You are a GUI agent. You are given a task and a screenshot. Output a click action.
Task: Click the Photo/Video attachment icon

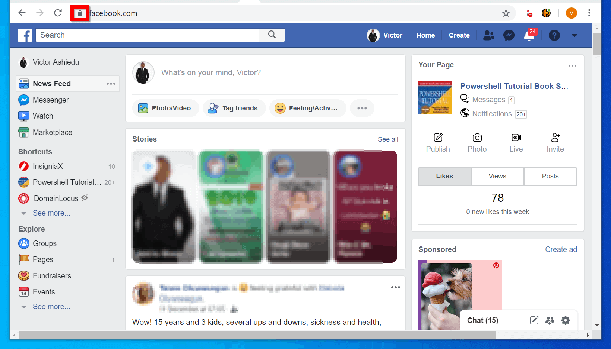click(x=143, y=108)
